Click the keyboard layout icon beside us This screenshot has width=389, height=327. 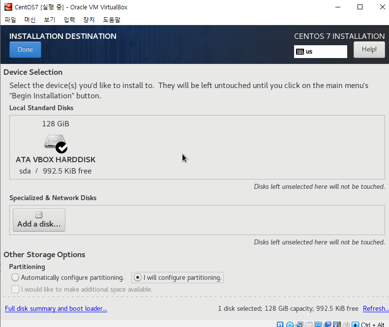[x=300, y=52]
